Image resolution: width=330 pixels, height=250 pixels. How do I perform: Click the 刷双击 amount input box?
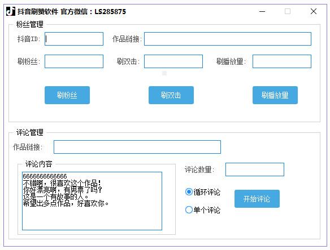(x=173, y=61)
